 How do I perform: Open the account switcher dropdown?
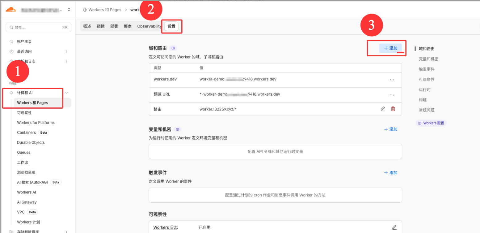point(69,10)
